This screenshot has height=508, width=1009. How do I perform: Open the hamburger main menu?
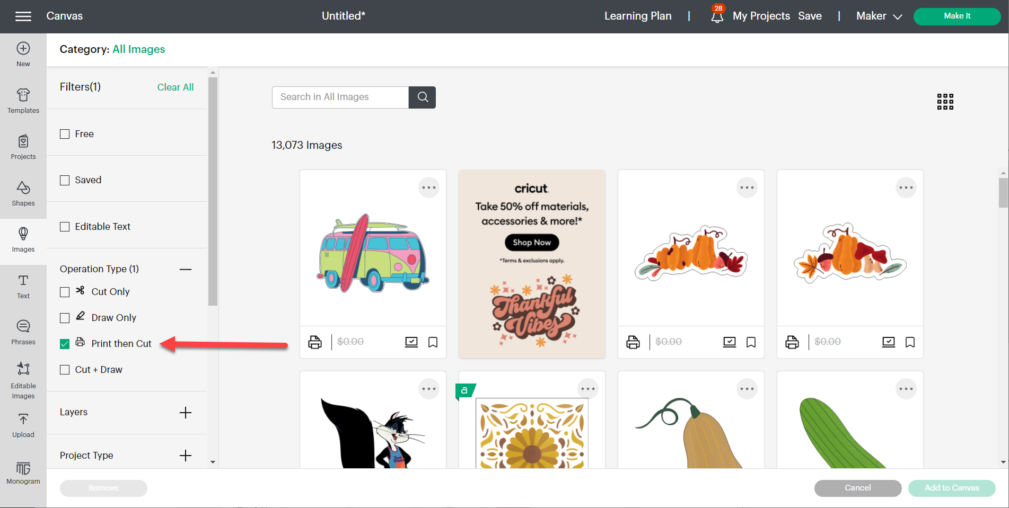pyautogui.click(x=23, y=16)
